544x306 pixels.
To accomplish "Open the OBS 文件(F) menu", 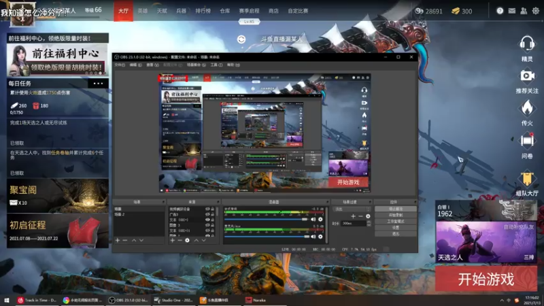I will (x=120, y=65).
